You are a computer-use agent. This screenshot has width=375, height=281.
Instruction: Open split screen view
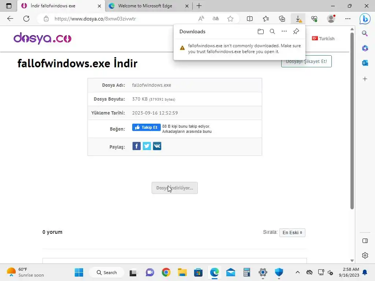pos(250,19)
